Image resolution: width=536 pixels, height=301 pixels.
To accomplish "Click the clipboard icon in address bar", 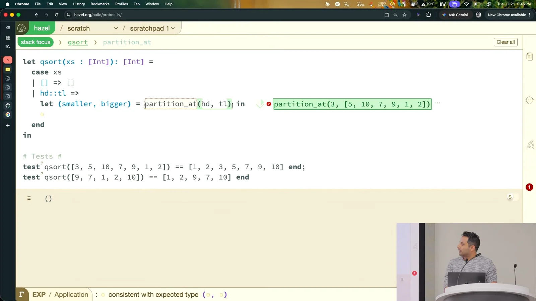I will tap(387, 15).
